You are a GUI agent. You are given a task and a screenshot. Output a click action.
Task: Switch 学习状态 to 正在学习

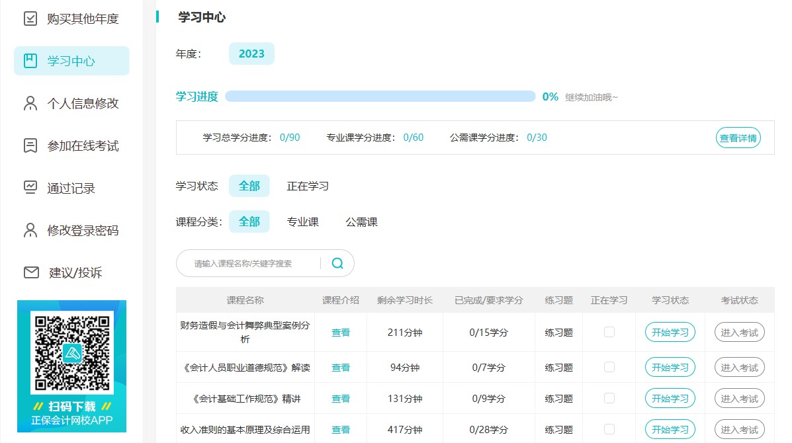(x=307, y=186)
